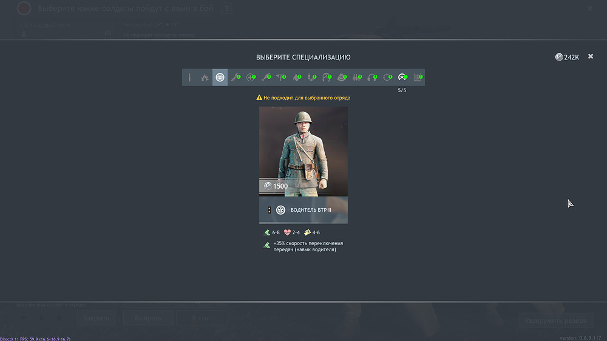Choose the headphones specialization icon
This screenshot has width=607, height=341.
coord(371,78)
